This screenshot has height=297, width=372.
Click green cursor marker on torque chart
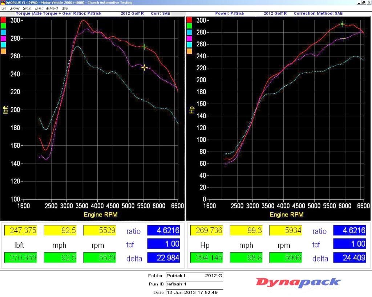pos(145,47)
